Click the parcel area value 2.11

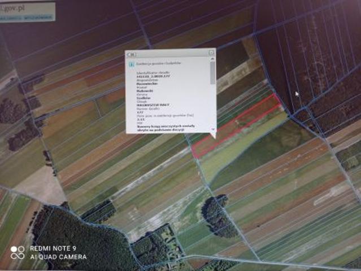[x=141, y=119]
